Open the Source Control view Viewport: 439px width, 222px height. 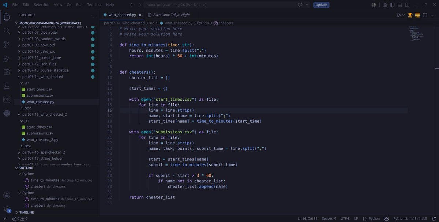click(x=7, y=44)
